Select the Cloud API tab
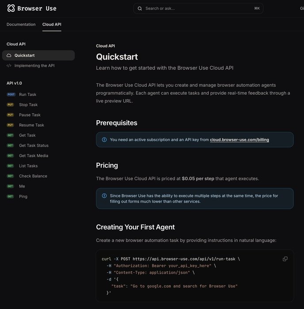304x309 pixels. pyautogui.click(x=52, y=24)
